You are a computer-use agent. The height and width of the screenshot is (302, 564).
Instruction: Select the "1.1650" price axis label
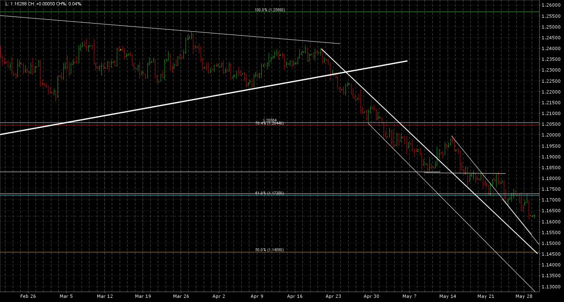(x=550, y=211)
